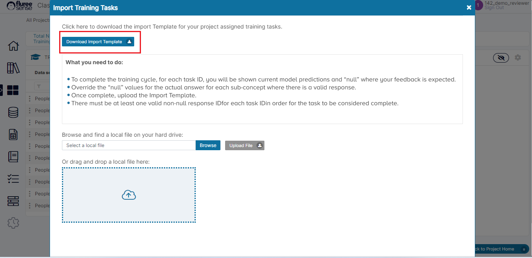532x258 pixels.
Task: Open the stacked bricks icon in sidebar
Action: pyautogui.click(x=13, y=201)
